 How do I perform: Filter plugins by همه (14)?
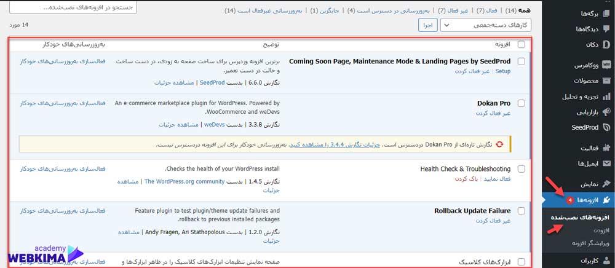point(517,10)
